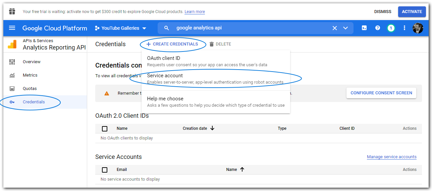Choose Service account option
This screenshot has height=191, width=432.
pyautogui.click(x=216, y=79)
